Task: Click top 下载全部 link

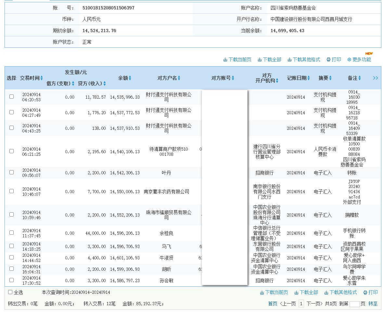Action: pos(272,59)
